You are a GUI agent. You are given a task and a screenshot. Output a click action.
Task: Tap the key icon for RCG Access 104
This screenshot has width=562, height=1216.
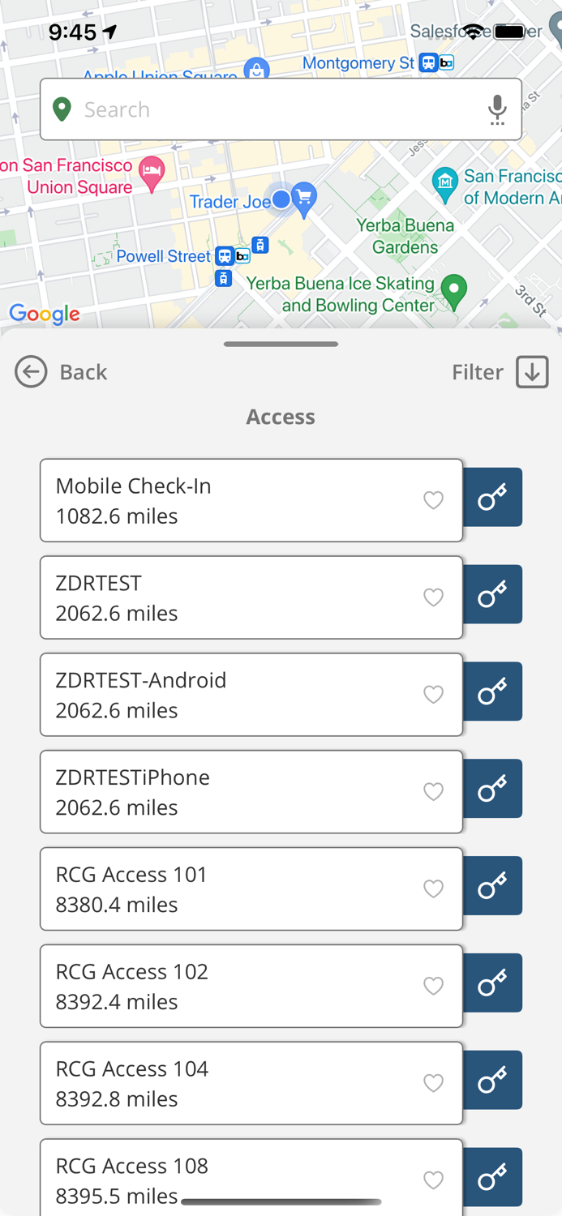493,1080
